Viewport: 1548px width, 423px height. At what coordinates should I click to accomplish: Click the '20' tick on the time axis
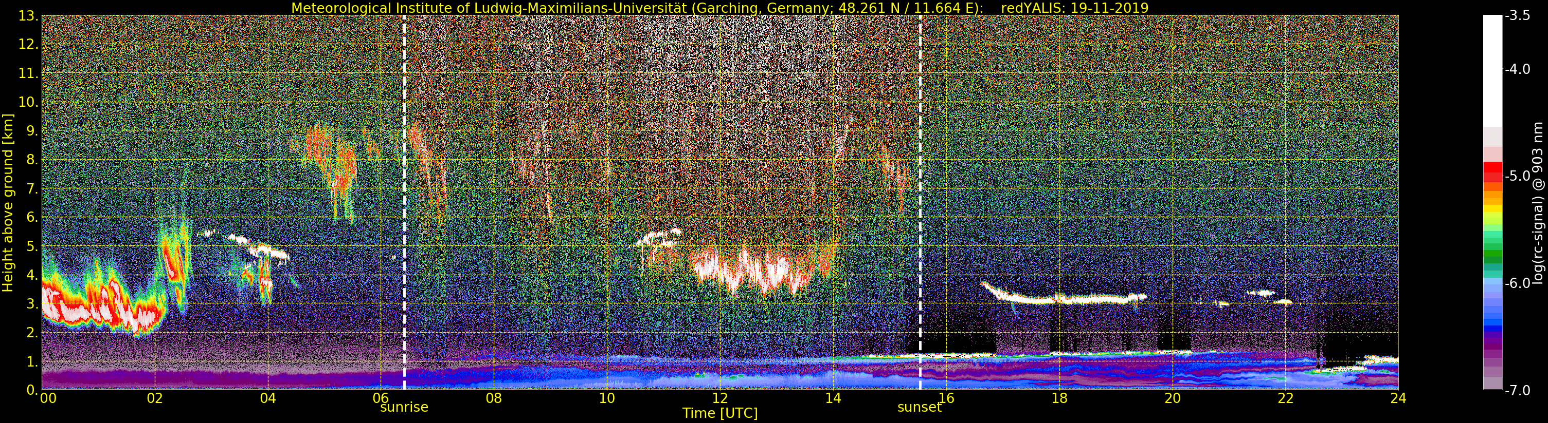point(1173,398)
